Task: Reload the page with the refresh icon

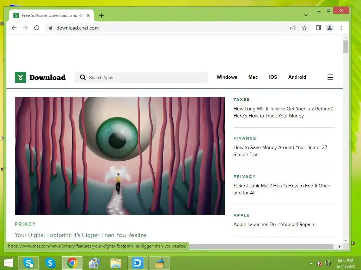Action: [x=37, y=28]
